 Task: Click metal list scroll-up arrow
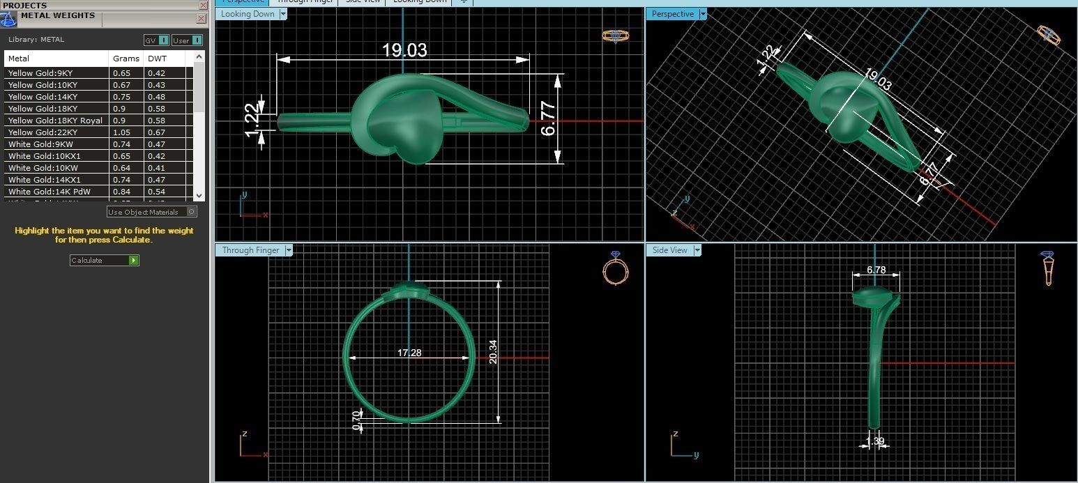pos(199,57)
